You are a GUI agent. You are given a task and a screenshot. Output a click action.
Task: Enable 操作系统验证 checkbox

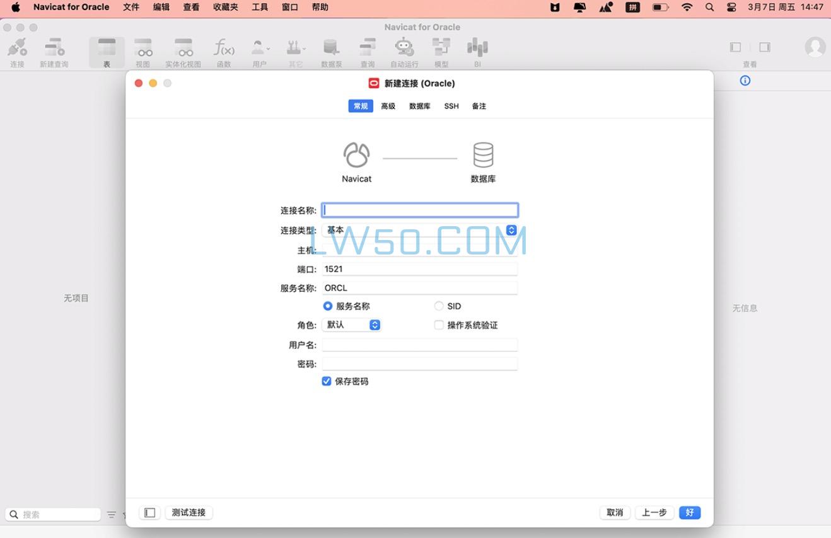click(x=439, y=325)
